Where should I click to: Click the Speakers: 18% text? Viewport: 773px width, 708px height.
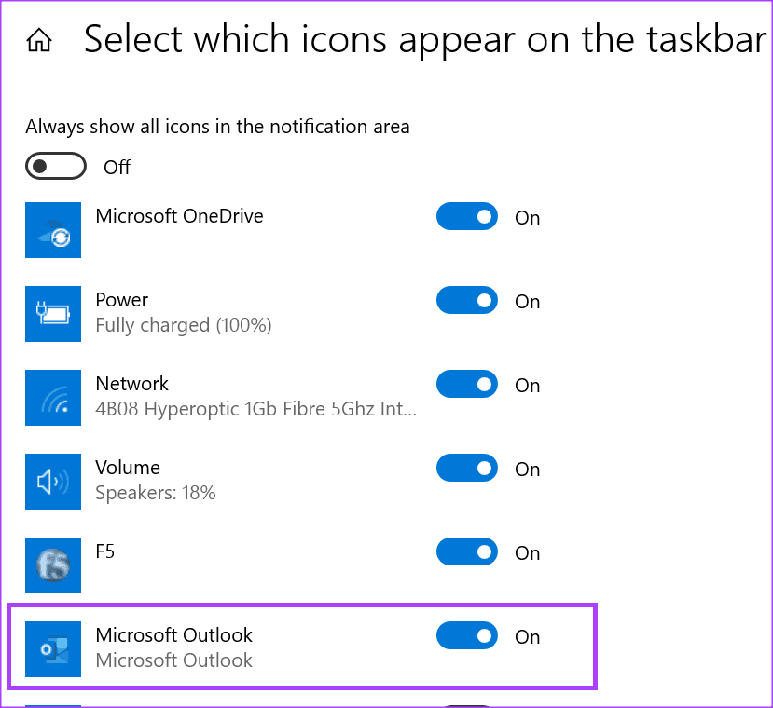point(156,493)
